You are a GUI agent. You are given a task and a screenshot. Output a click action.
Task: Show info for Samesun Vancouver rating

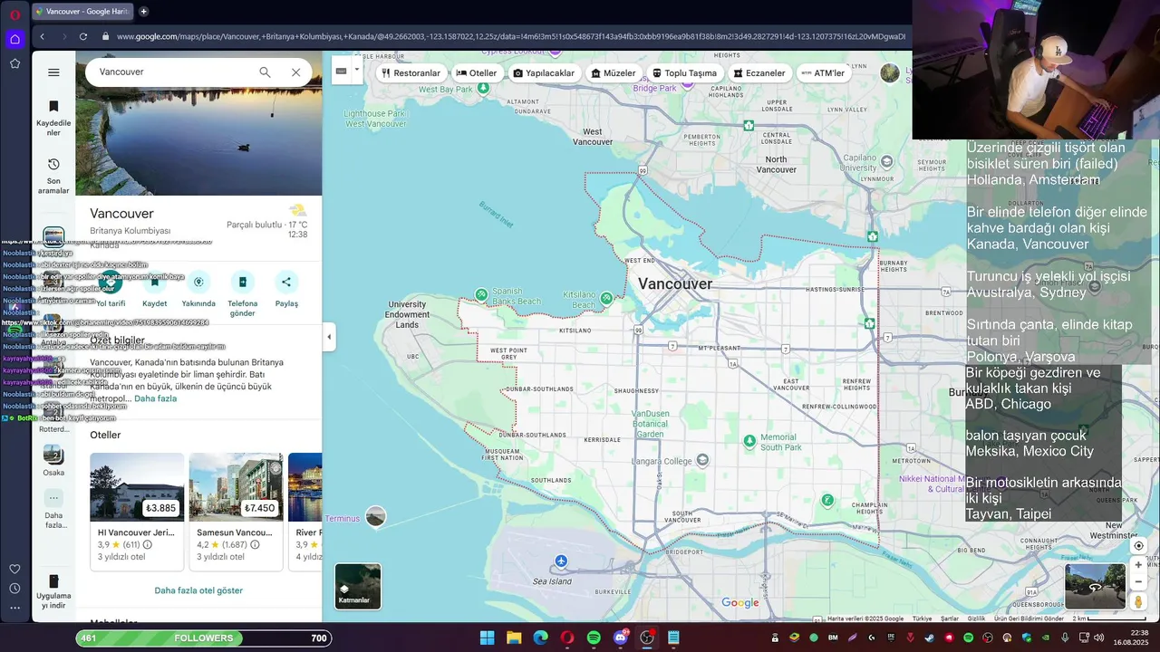point(255,545)
